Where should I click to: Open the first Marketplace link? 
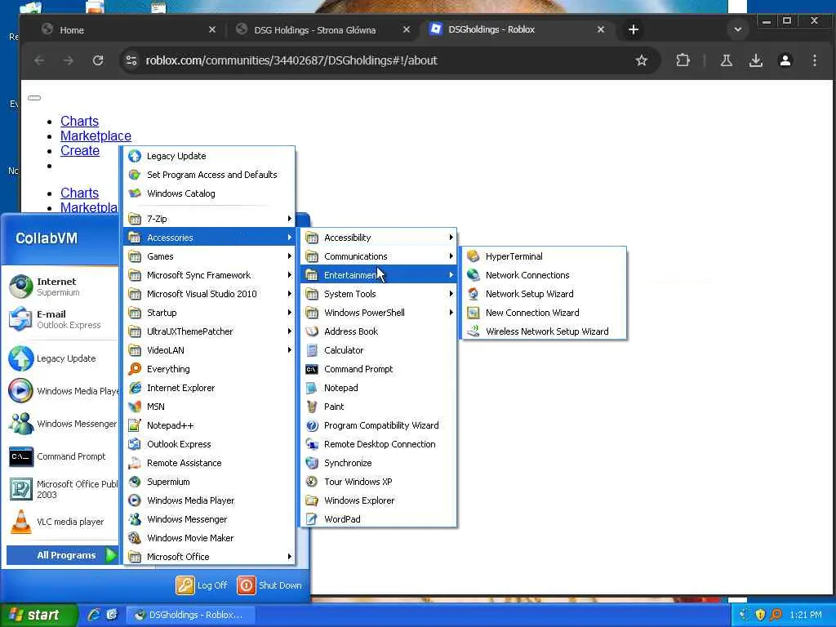point(96,136)
